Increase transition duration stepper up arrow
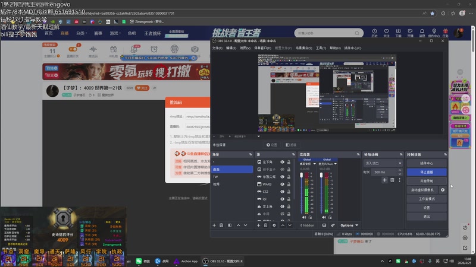 coord(400,170)
